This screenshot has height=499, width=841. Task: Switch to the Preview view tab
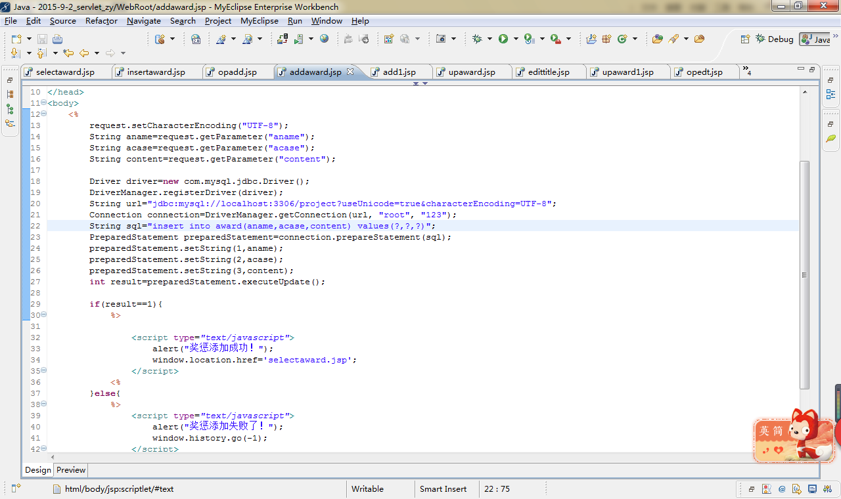coord(71,470)
